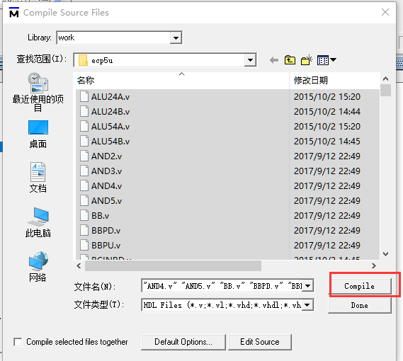
Task: Create a new folder
Action: click(307, 60)
